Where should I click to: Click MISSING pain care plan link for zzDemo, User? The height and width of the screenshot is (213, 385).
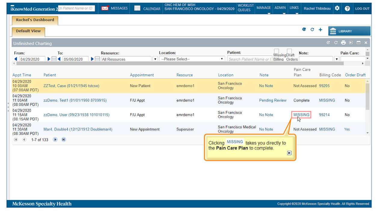[x=301, y=115]
